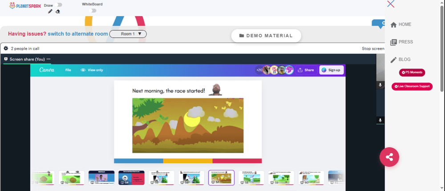Click the sunrise landscape image on slide
This screenshot has width=445, height=191.
click(x=188, y=126)
